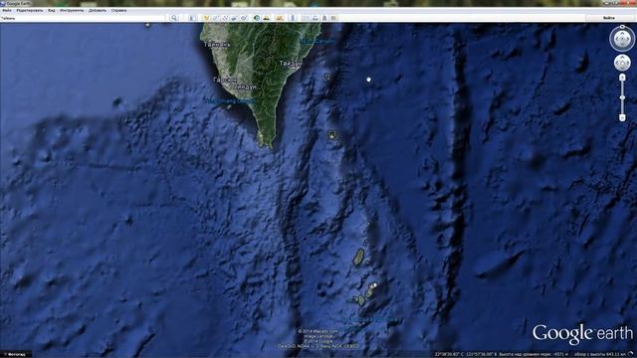Open the Справка menu

pyautogui.click(x=118, y=10)
